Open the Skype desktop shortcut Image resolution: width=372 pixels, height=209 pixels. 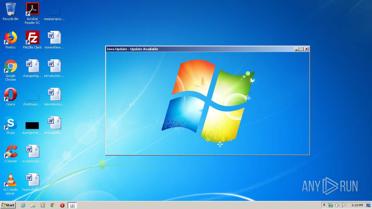click(x=10, y=125)
